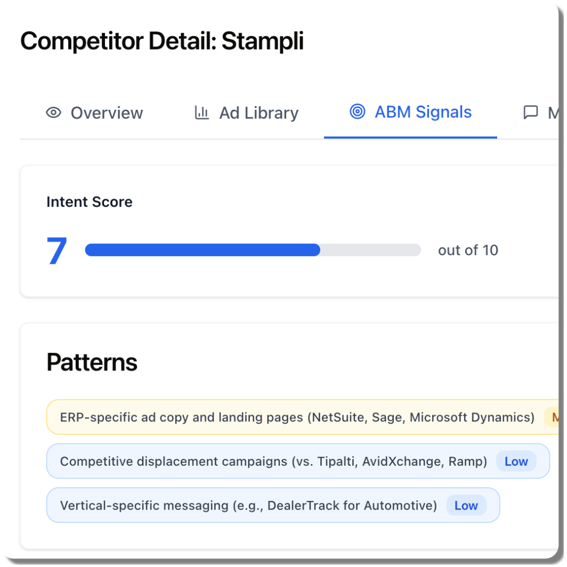This screenshot has width=567, height=567.
Task: Select the Competitive displacement campaigns pattern text
Action: (x=273, y=461)
